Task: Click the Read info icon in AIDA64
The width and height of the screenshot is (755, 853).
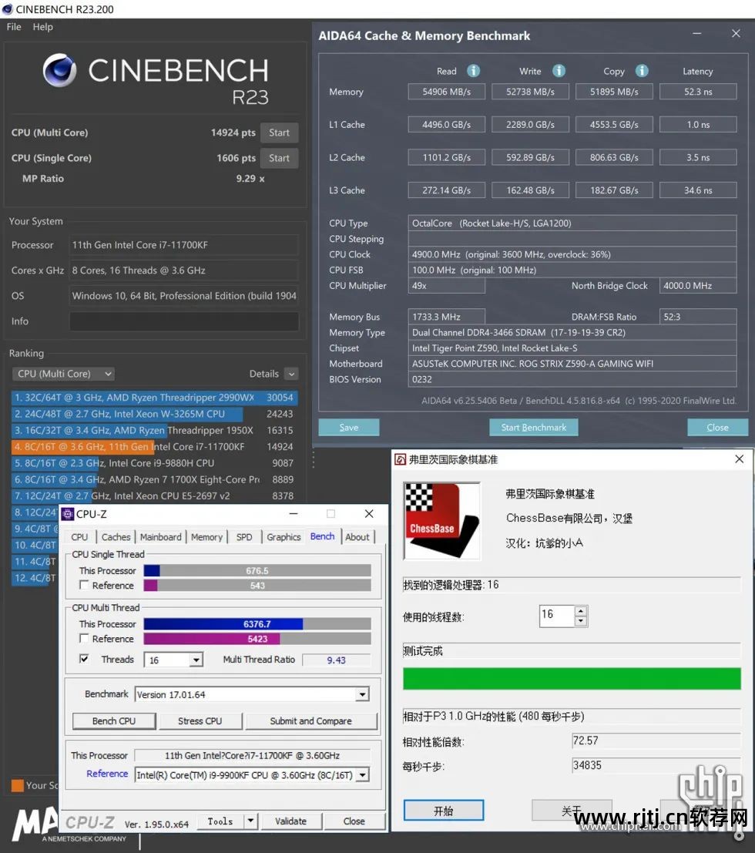Action: click(474, 71)
